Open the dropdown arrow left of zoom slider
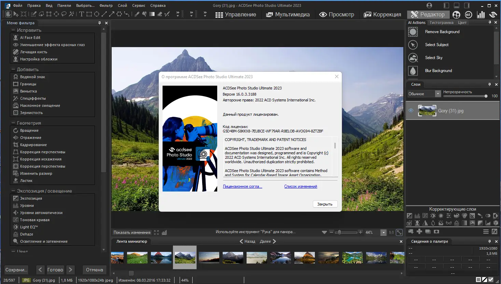The height and width of the screenshot is (284, 501). pos(324,232)
